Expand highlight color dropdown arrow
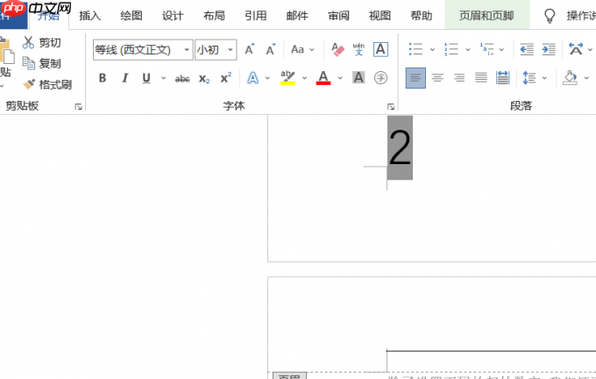The width and height of the screenshot is (596, 379). [304, 78]
